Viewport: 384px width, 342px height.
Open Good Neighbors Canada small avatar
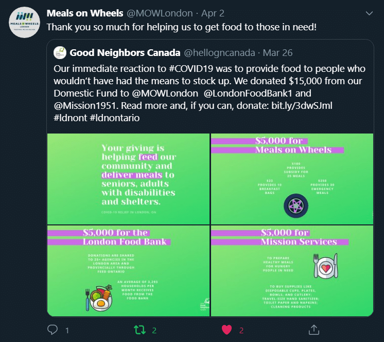tap(60, 52)
